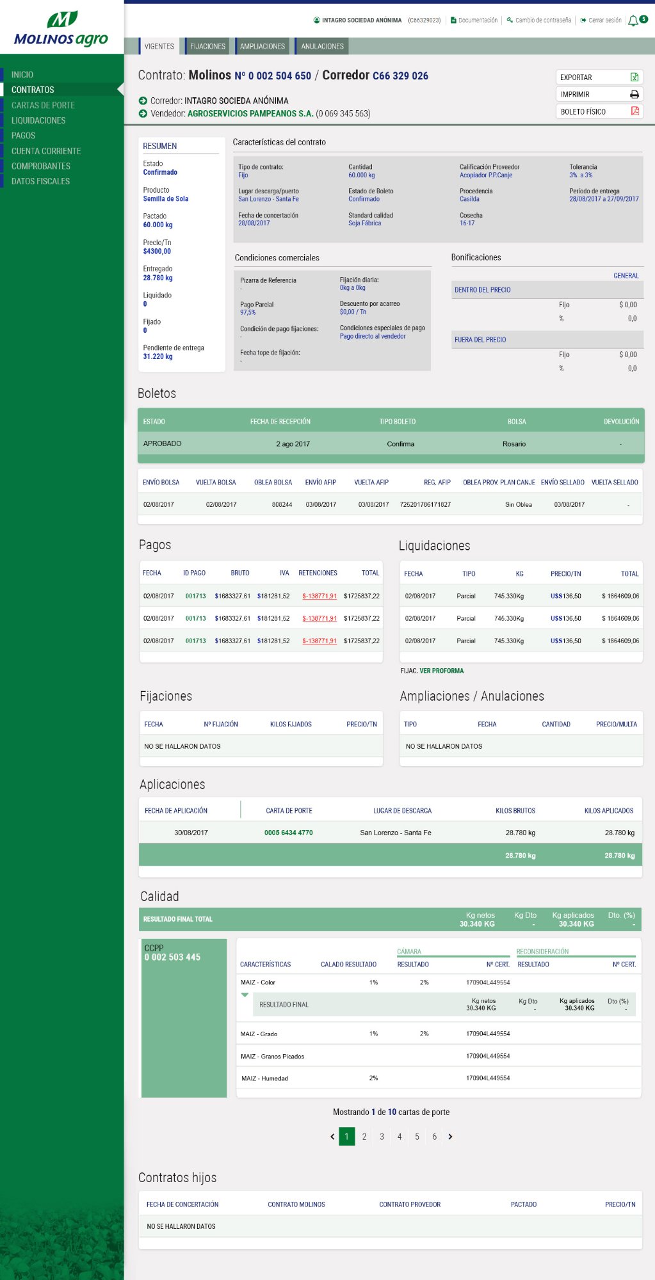Click the Retenciones column header in Pagos
The height and width of the screenshot is (1280, 655).
coord(318,573)
